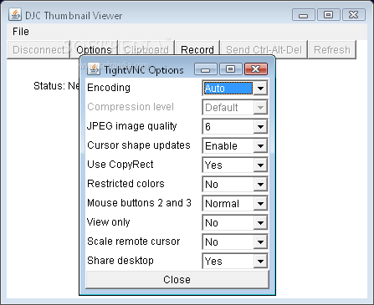Screen dimensions: 374x305
Task: Click the Encoding label
Action: [109, 88]
